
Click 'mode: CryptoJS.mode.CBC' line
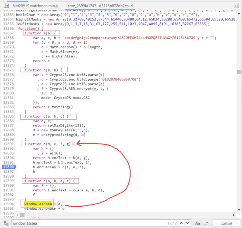(66, 98)
